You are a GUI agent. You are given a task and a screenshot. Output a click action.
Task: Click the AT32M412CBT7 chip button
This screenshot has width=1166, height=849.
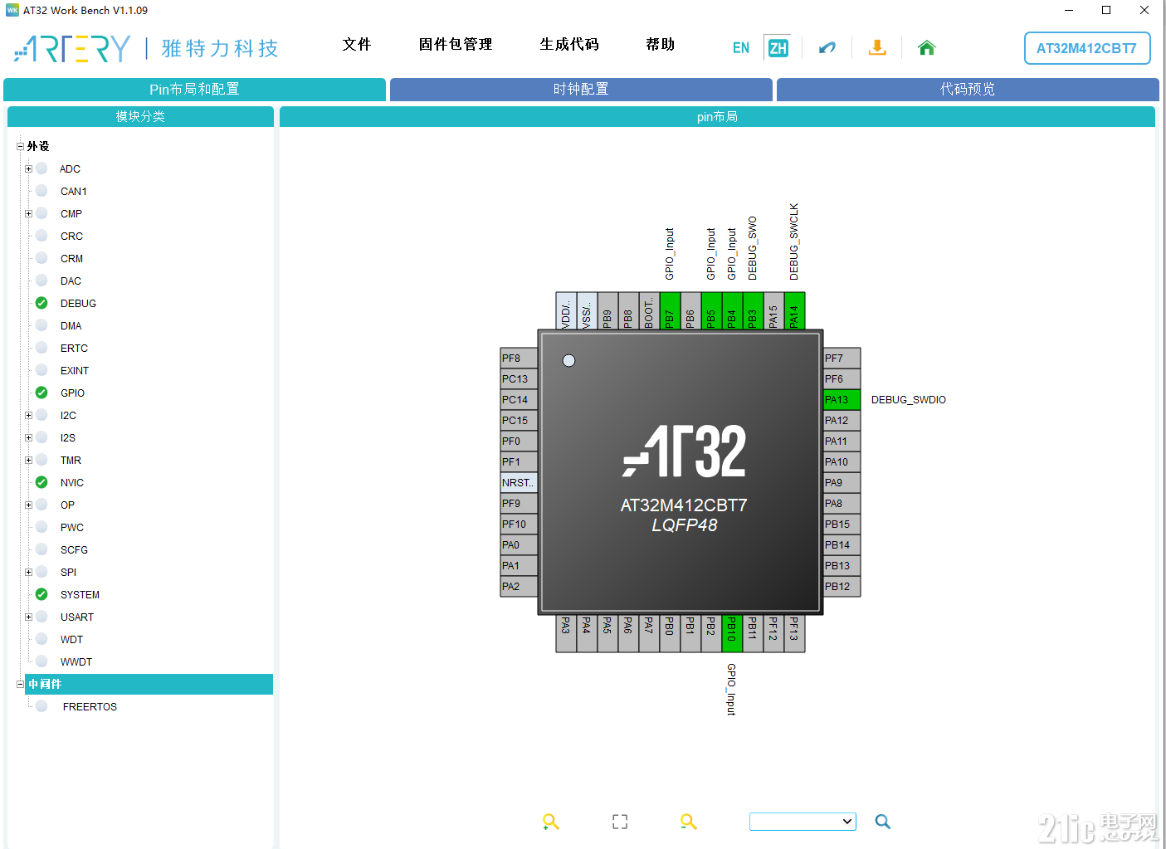coord(1087,48)
